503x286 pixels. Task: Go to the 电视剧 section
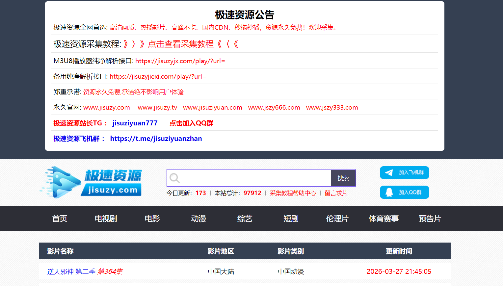(106, 219)
